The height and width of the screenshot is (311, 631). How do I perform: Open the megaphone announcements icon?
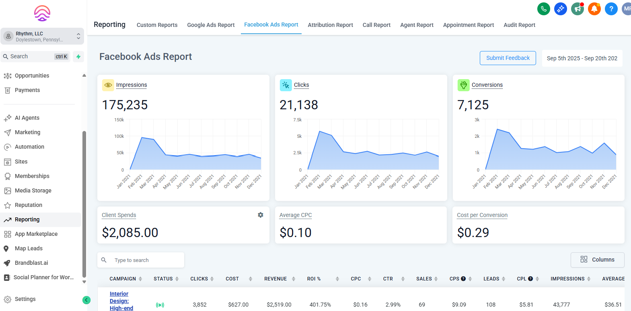(577, 9)
